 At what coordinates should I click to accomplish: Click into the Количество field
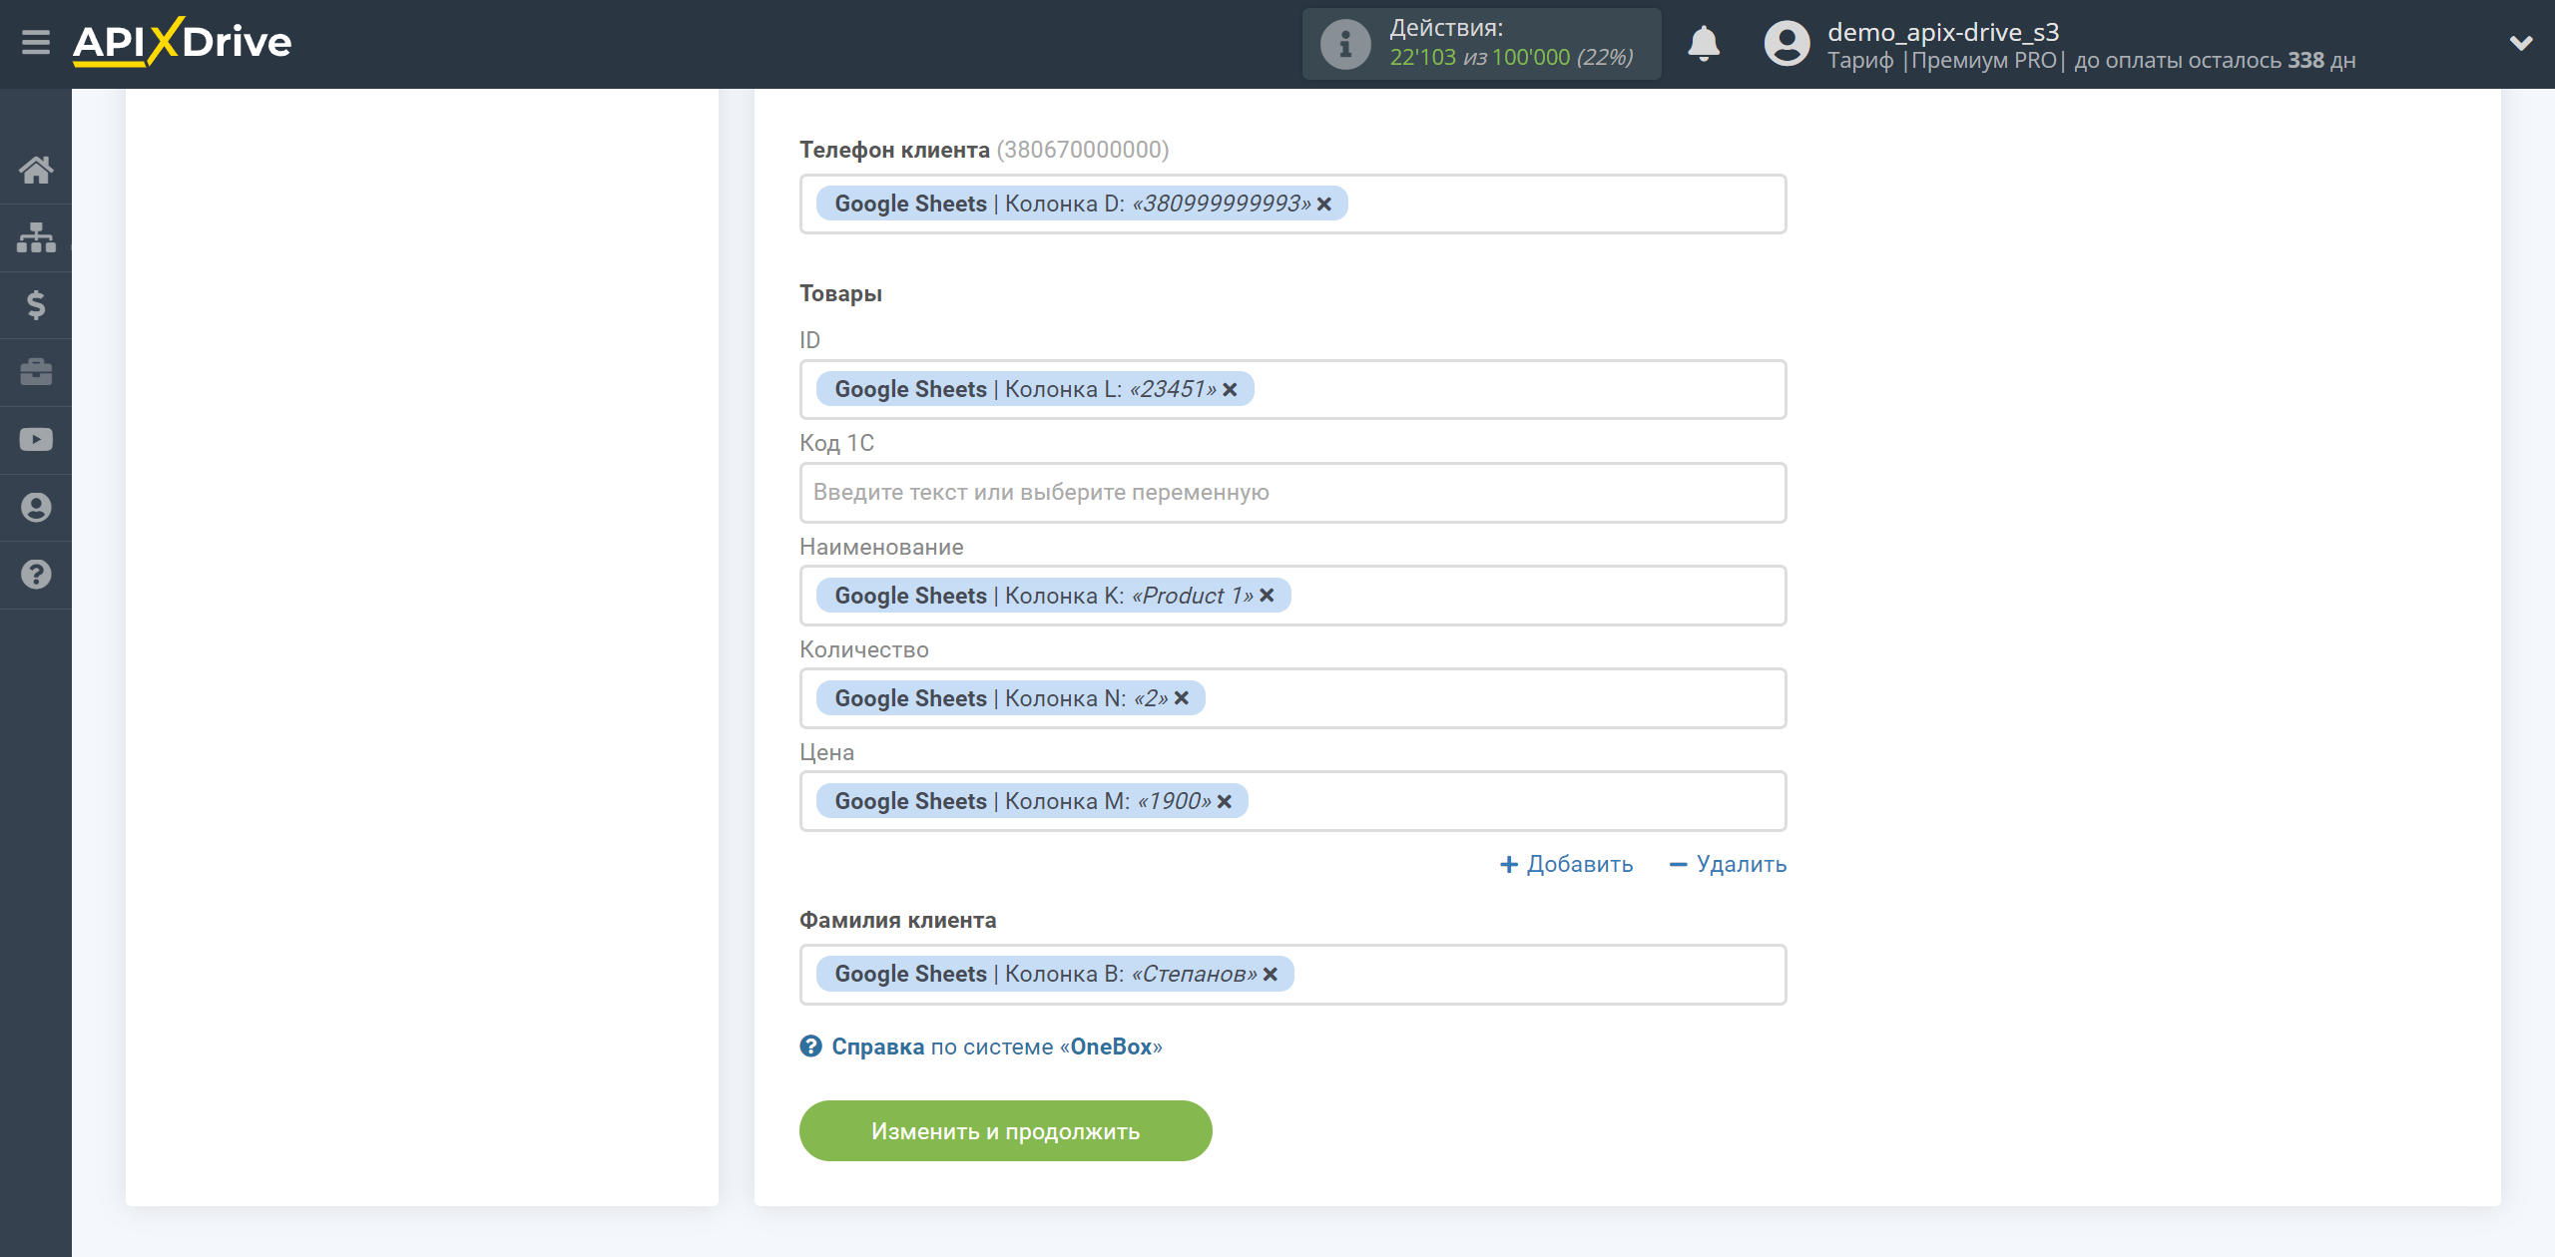1292,698
